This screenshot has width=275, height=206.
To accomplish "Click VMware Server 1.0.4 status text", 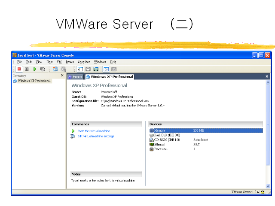I will pyautogui.click(x=245, y=192).
